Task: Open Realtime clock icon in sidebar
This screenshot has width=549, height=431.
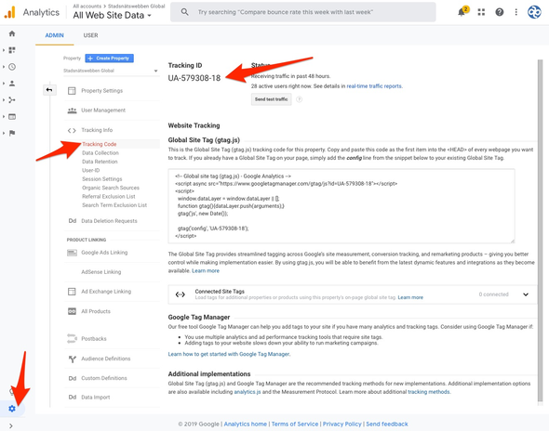Action: (x=12, y=67)
